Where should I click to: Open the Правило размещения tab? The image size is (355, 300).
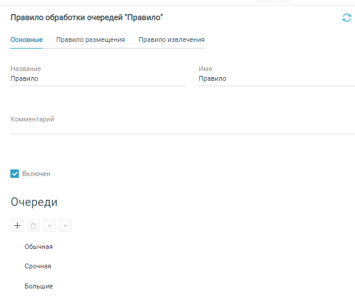point(91,40)
